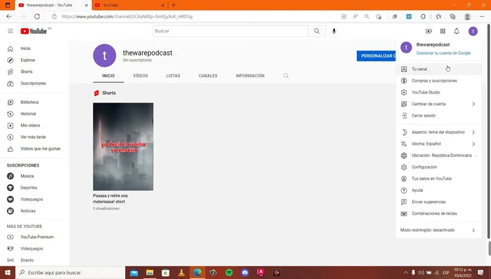The image size is (491, 279).
Task: Open Tus datos en YouTube
Action: tap(439, 179)
